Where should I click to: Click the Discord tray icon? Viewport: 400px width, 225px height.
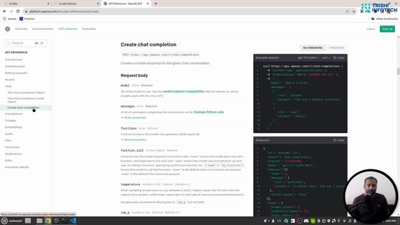click(306, 221)
